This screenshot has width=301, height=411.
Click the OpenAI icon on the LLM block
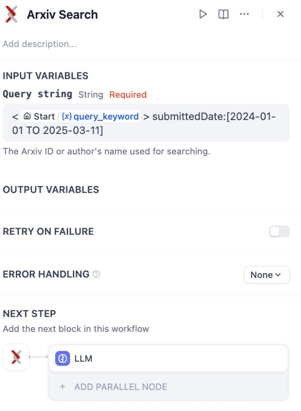(61, 358)
